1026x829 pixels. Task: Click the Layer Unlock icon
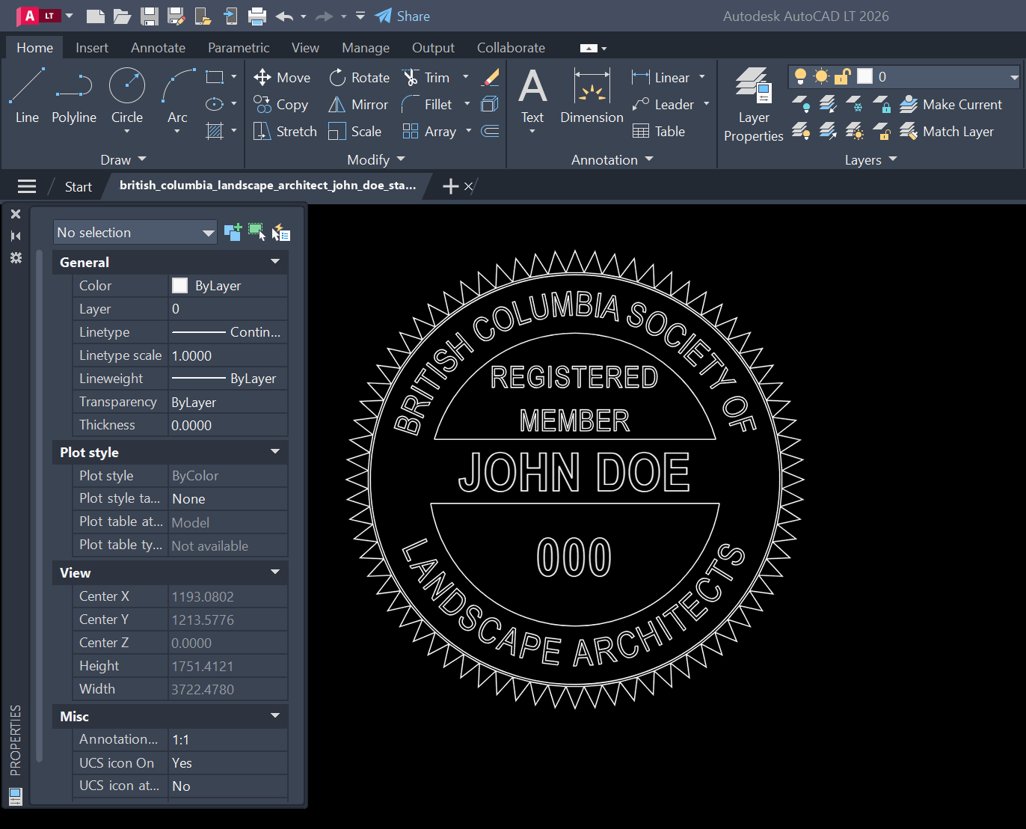[x=882, y=132]
